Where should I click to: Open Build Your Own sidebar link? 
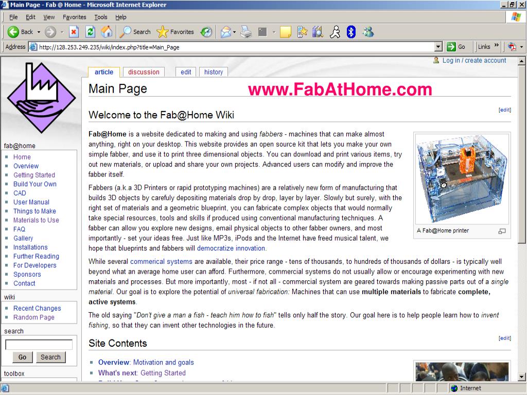(35, 184)
